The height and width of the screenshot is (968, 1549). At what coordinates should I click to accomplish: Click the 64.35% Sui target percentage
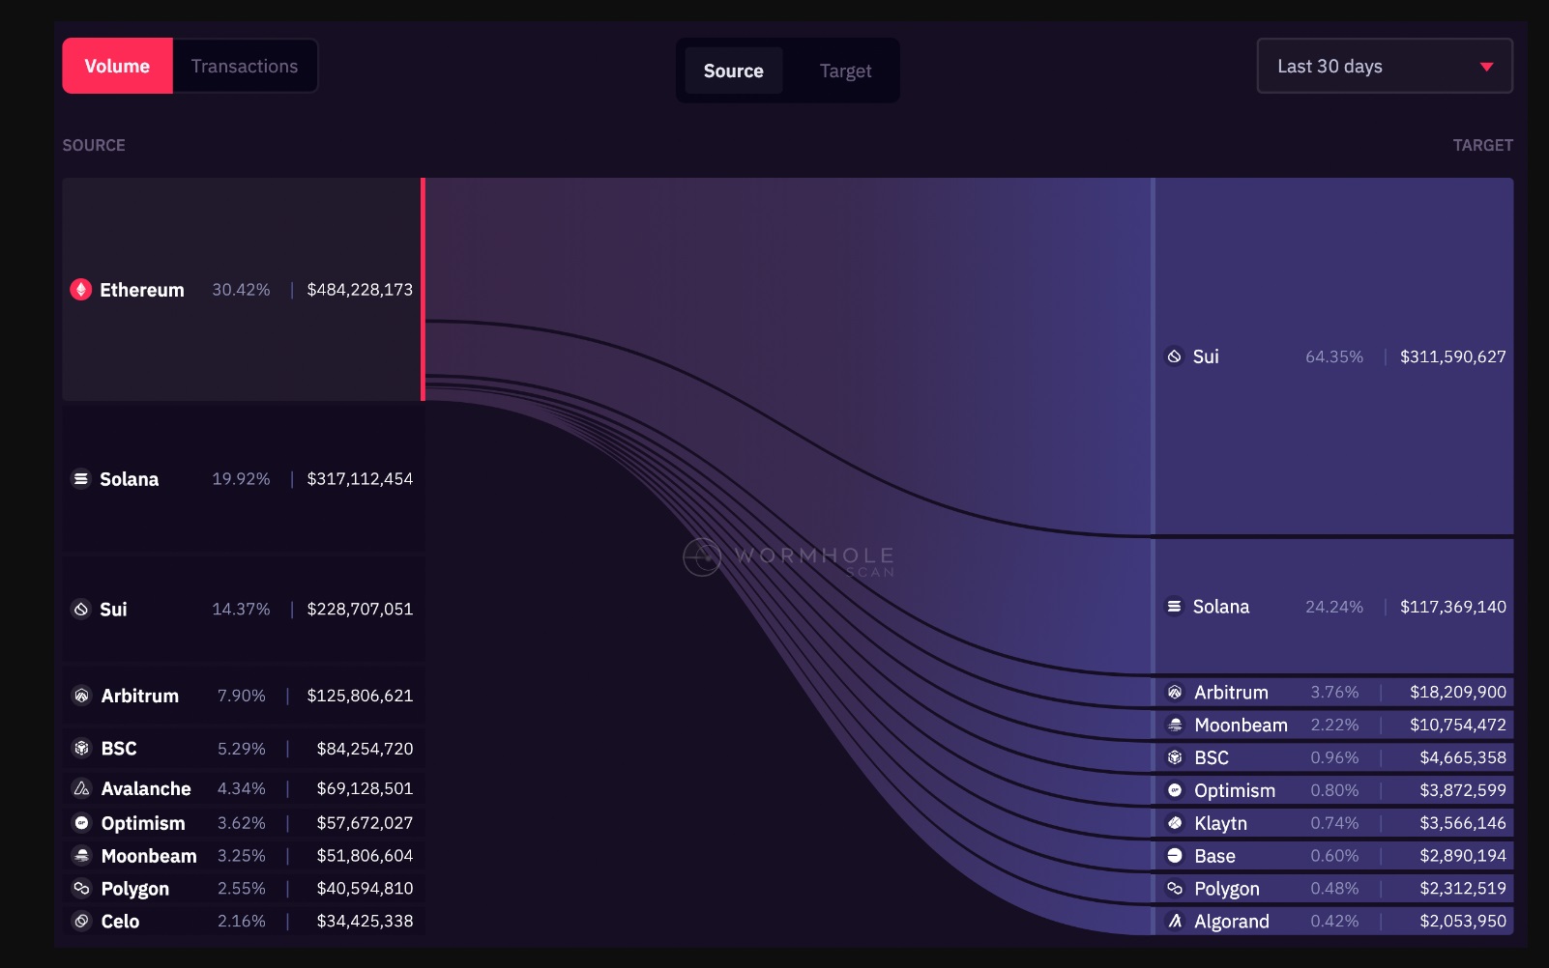coord(1334,356)
